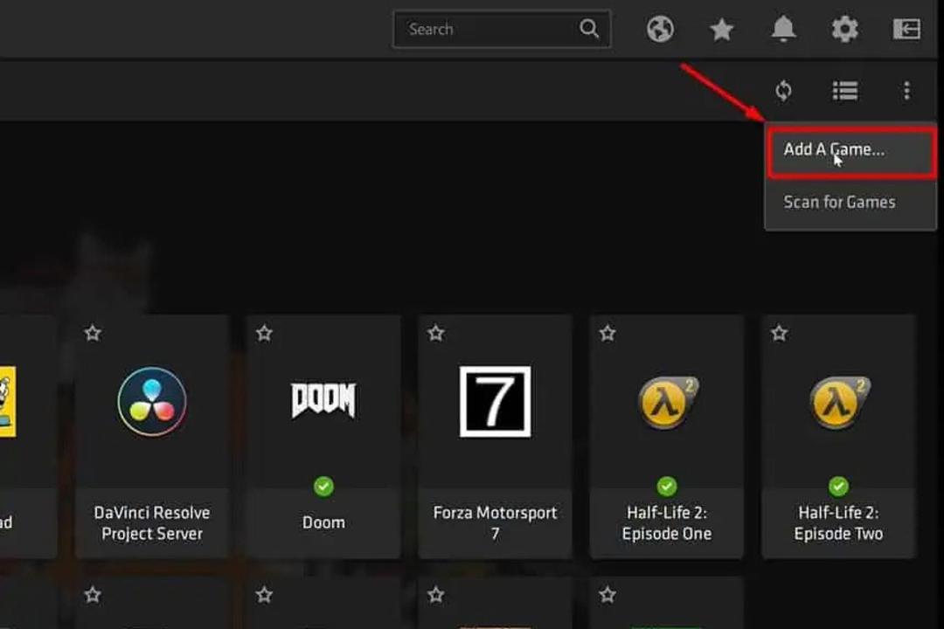Switch to list view icon
Viewport: 944px width, 629px height.
tap(845, 91)
